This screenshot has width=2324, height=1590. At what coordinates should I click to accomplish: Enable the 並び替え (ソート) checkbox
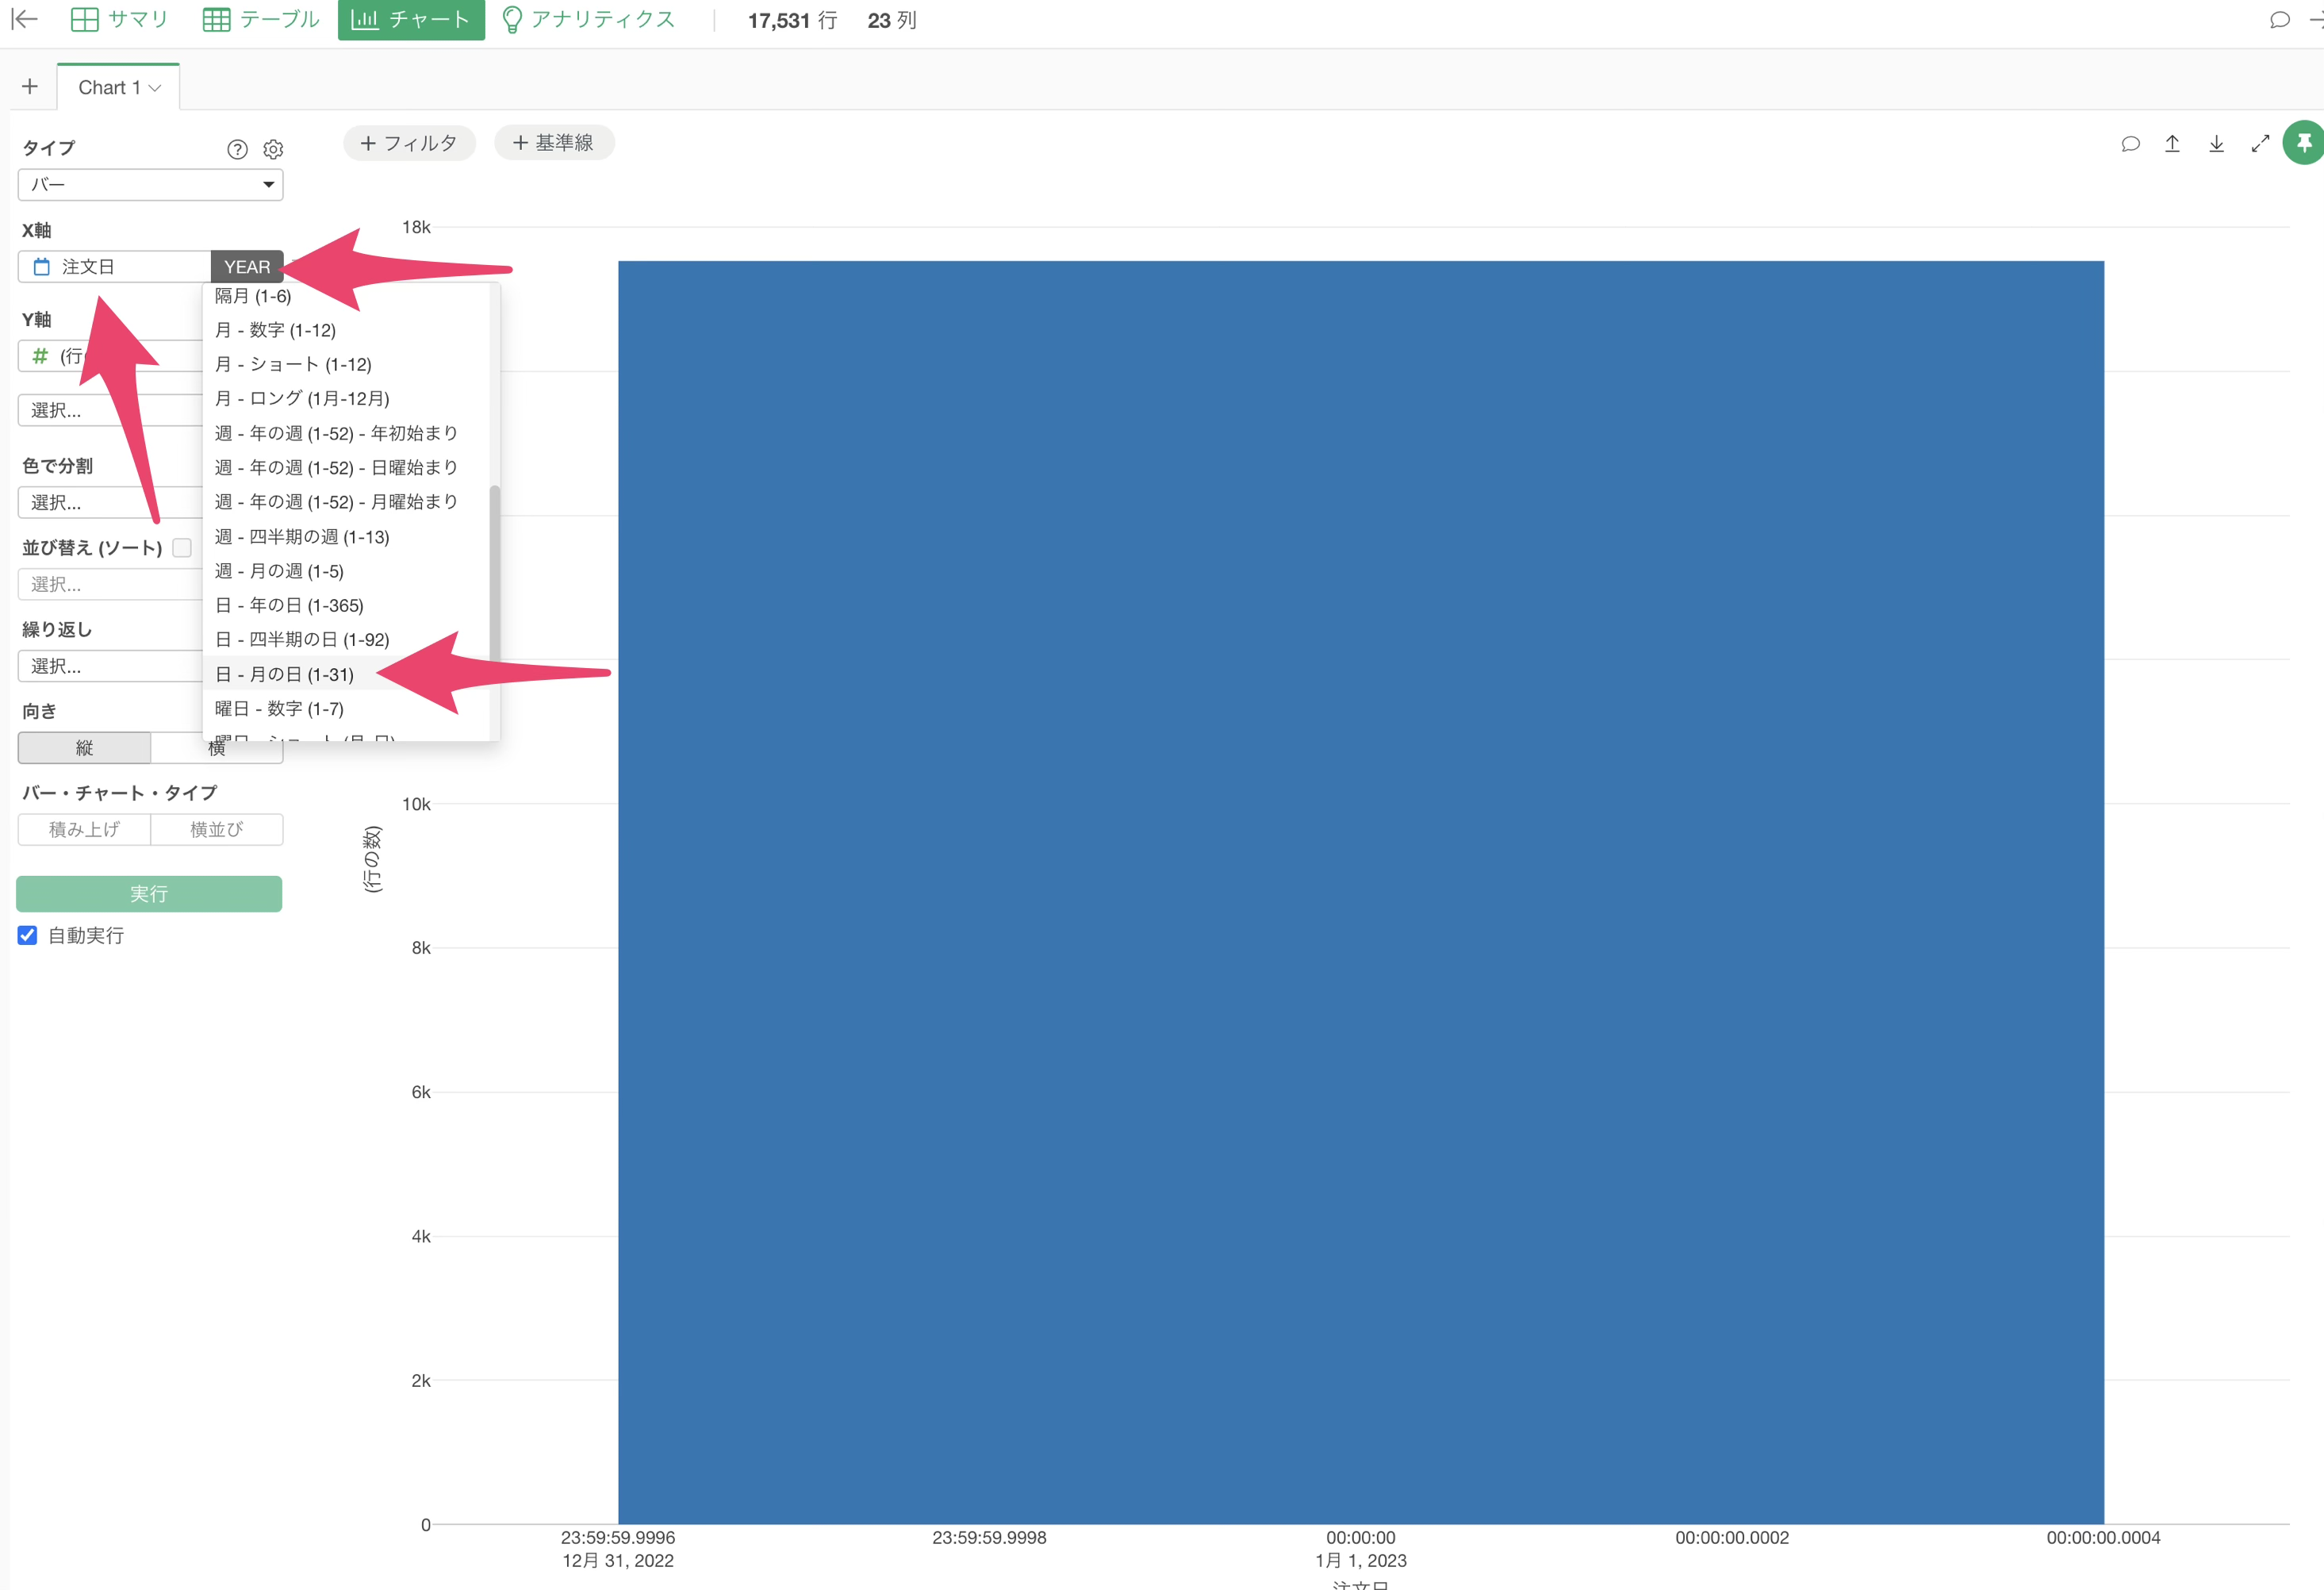(182, 547)
